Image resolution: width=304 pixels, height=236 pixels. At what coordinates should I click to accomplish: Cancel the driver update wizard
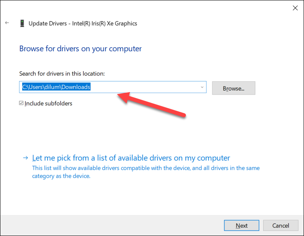(x=280, y=225)
